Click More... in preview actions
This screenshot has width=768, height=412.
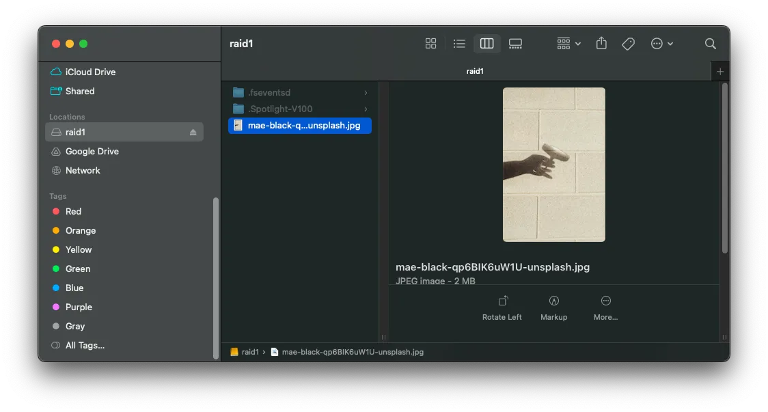605,307
